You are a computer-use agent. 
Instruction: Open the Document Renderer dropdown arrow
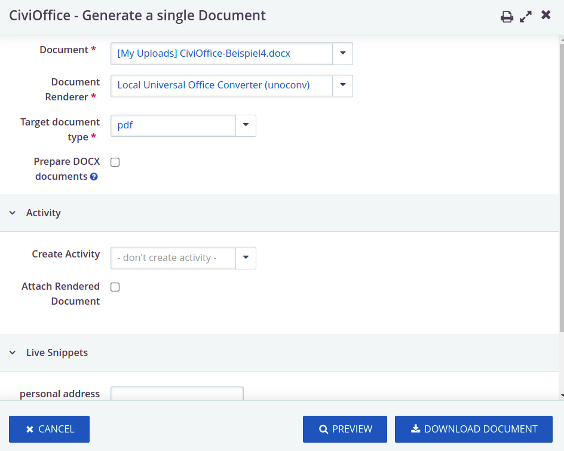point(342,85)
